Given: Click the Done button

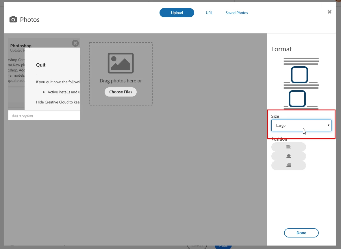Looking at the screenshot, I should click(x=301, y=233).
